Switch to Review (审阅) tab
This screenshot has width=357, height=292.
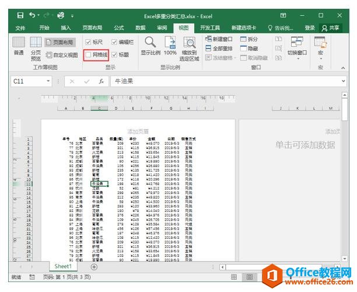point(162,28)
